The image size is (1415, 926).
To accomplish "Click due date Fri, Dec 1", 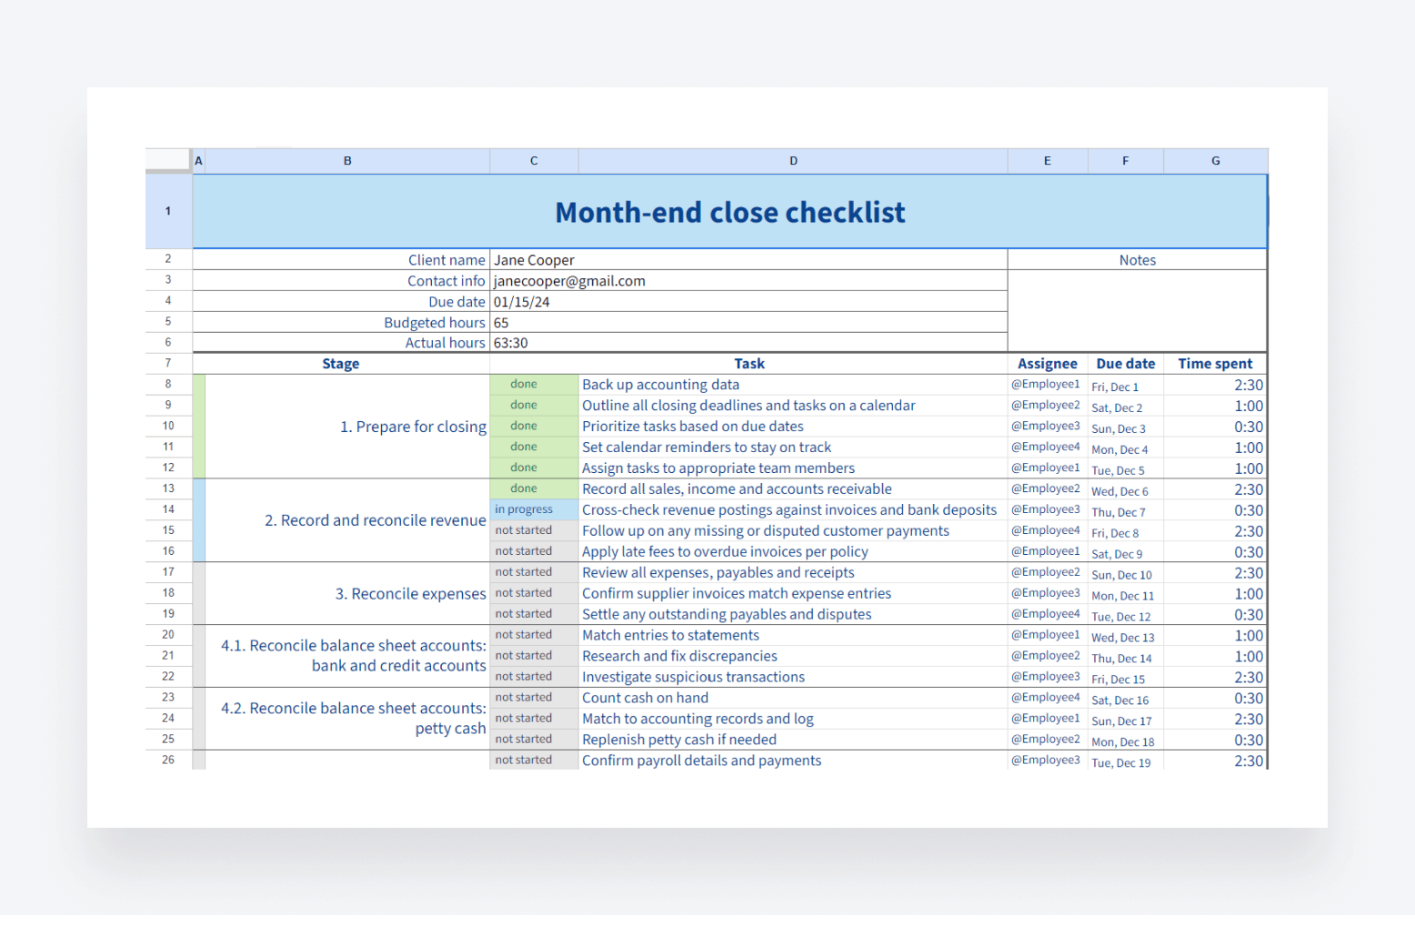I will (x=1126, y=386).
